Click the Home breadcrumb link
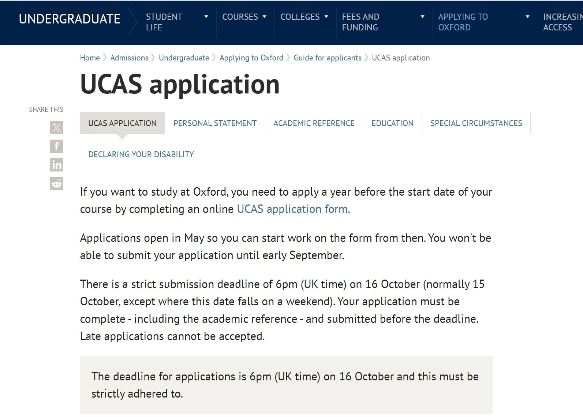The height and width of the screenshot is (417, 583). click(90, 58)
